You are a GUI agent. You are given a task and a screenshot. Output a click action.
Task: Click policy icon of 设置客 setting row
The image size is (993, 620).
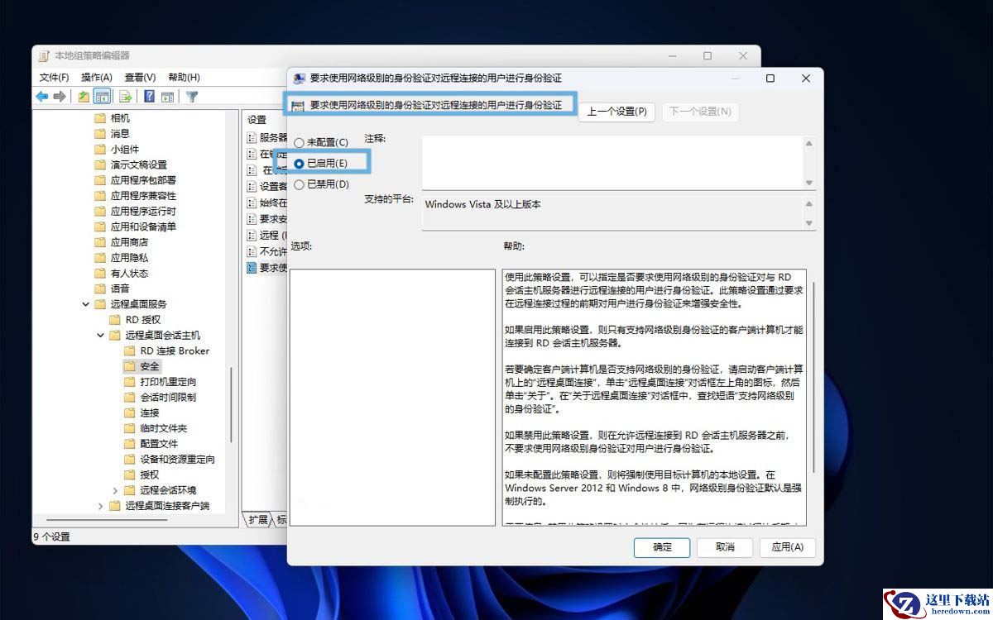(x=252, y=187)
